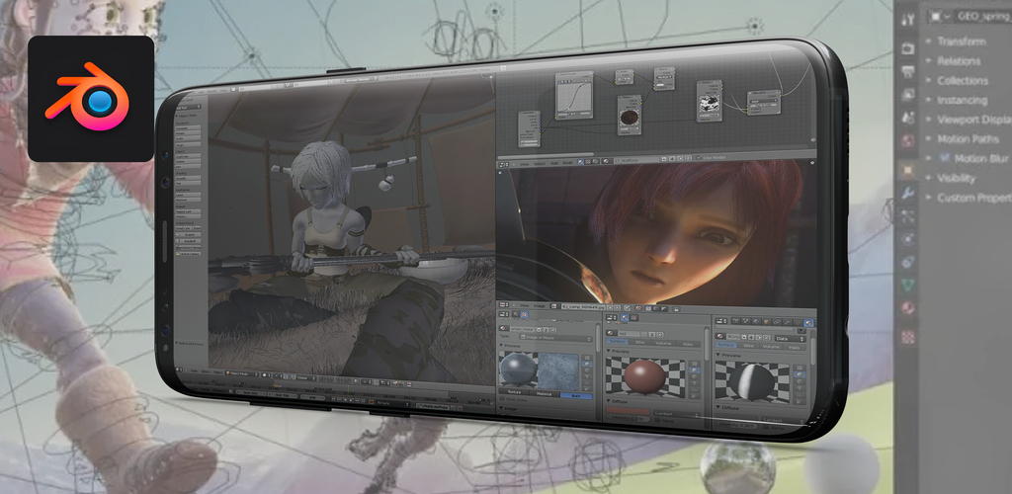Click cube preview type in red material panel
Screen dimensions: 1012x494
(x=695, y=376)
